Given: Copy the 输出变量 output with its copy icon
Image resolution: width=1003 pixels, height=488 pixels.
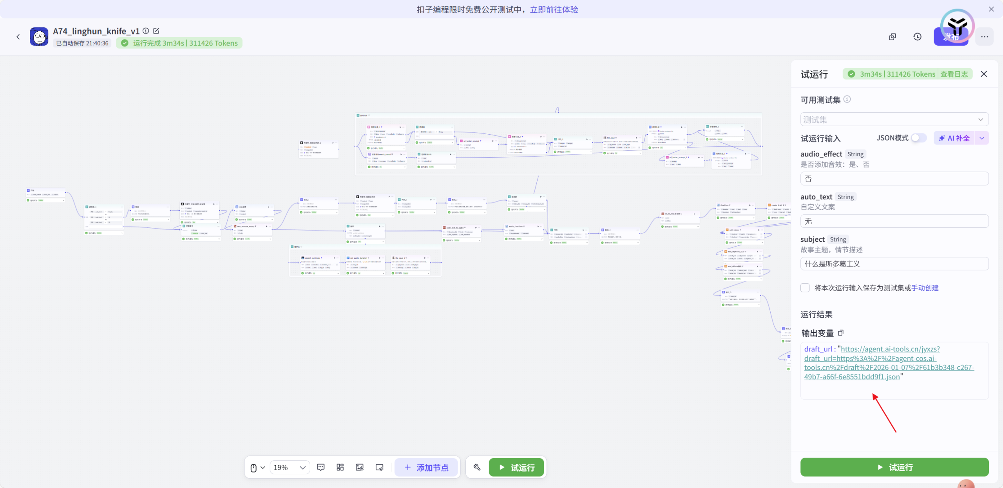Looking at the screenshot, I should 841,333.
